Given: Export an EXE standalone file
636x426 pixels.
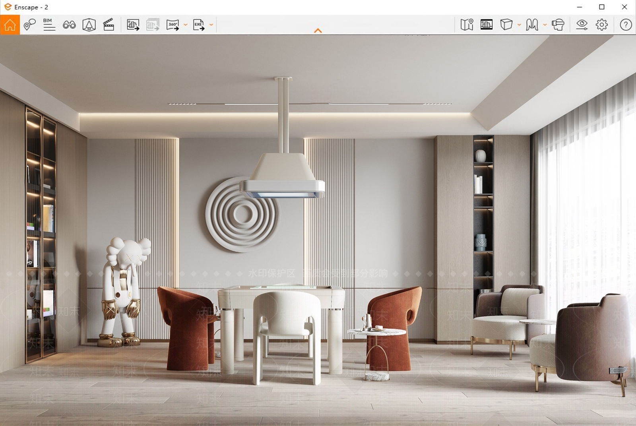Looking at the screenshot, I should (199, 25).
